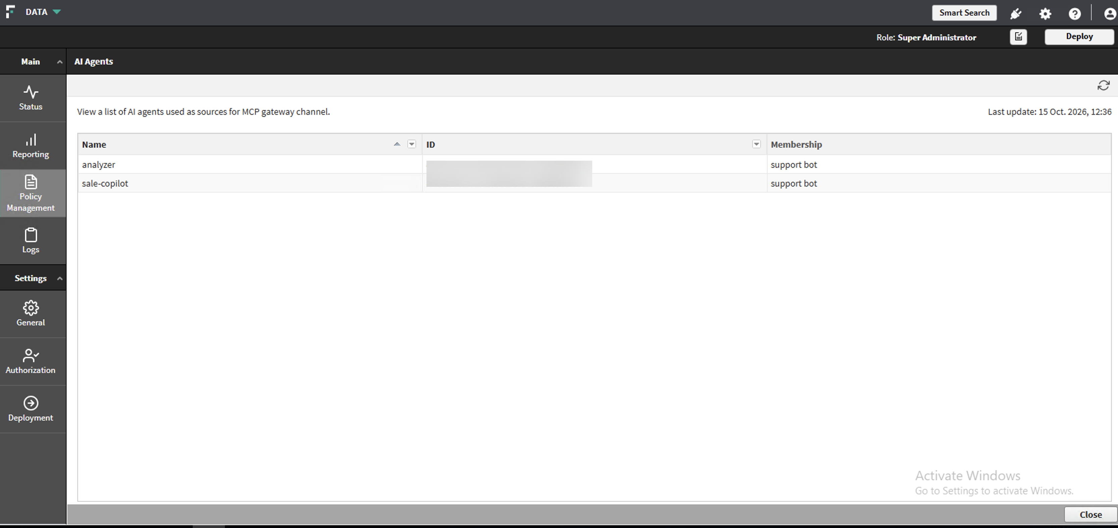
Task: Click support bot membership for sale-copilot
Action: pos(793,183)
